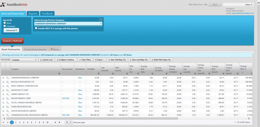Click Configure Columns button

pos(66,60)
